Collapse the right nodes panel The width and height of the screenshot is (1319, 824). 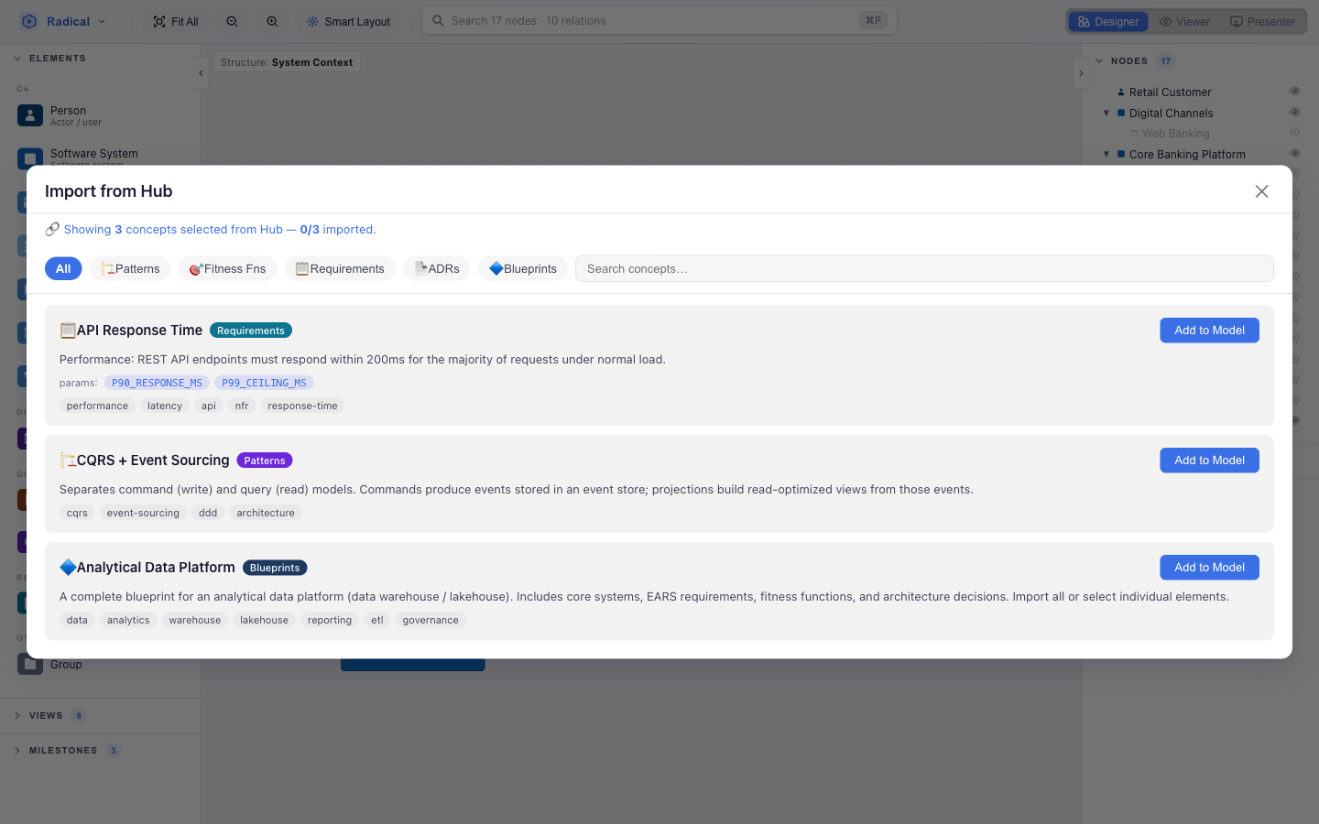[1081, 73]
